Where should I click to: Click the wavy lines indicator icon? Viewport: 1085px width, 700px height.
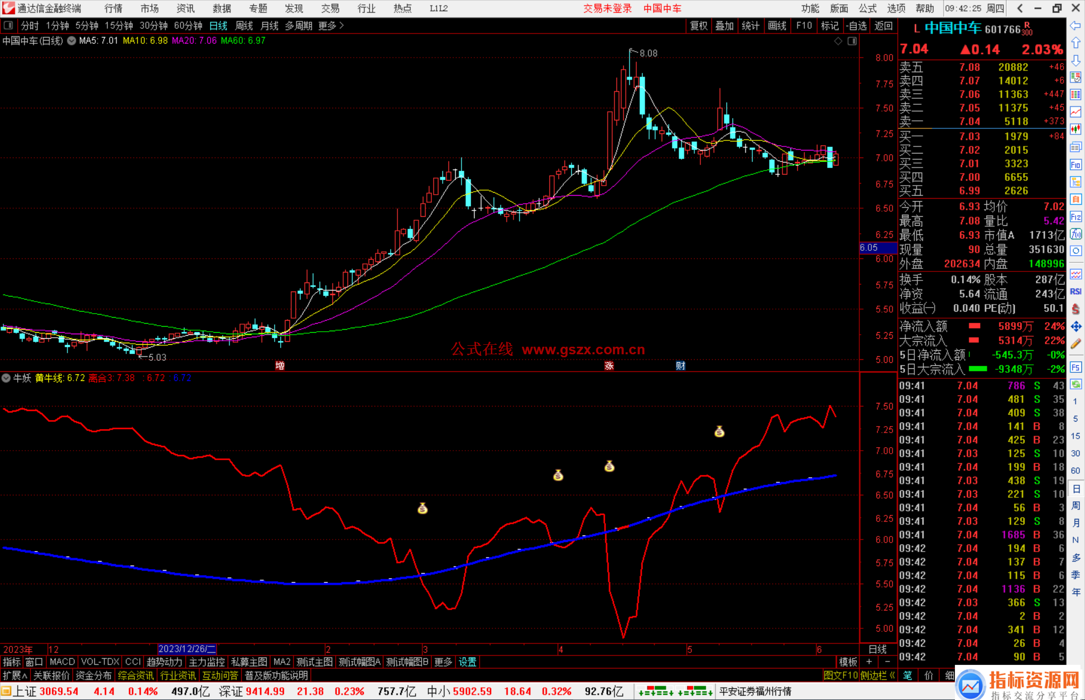click(x=1075, y=274)
